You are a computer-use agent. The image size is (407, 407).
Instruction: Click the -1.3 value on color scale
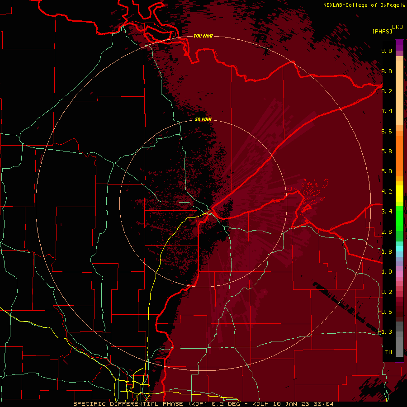click(385, 332)
